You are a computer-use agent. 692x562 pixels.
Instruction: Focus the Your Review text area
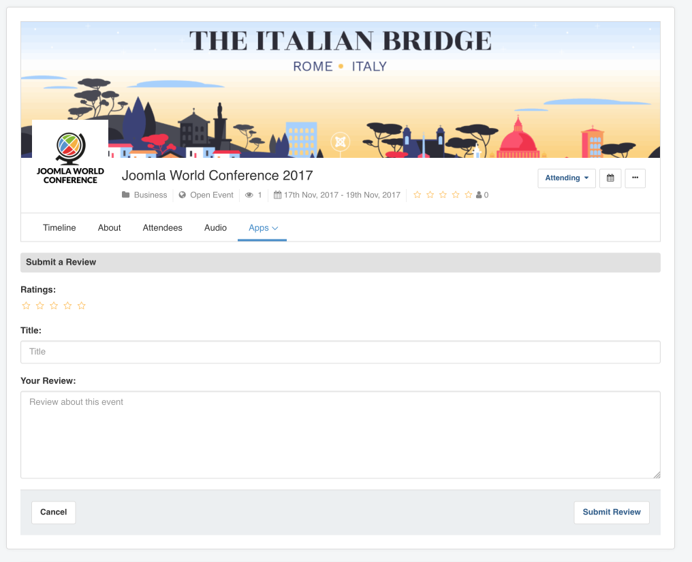(x=341, y=435)
